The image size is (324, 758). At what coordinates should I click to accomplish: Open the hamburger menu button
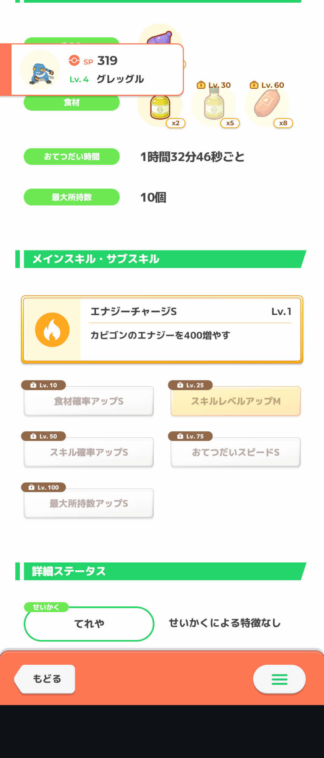[x=279, y=679]
